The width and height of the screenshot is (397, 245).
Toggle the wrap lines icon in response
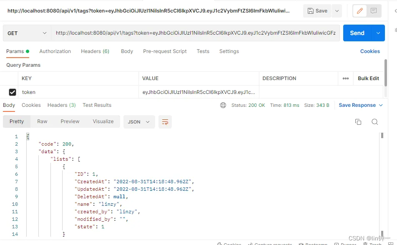(165, 122)
